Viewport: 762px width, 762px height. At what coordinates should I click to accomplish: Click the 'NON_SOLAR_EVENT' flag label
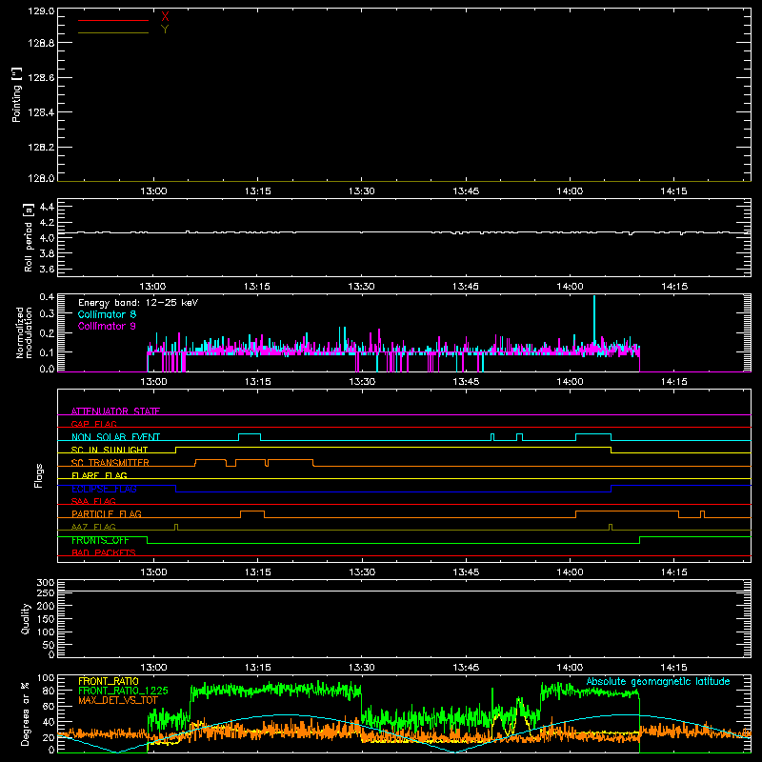click(x=115, y=437)
